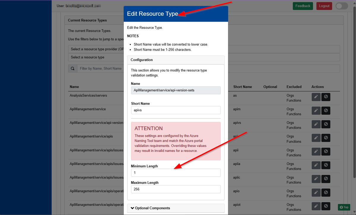This screenshot has width=356, height=215.
Task: Jump to Top button
Action: [344, 207]
